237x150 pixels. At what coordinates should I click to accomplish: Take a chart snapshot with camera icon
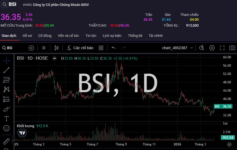click(232, 48)
